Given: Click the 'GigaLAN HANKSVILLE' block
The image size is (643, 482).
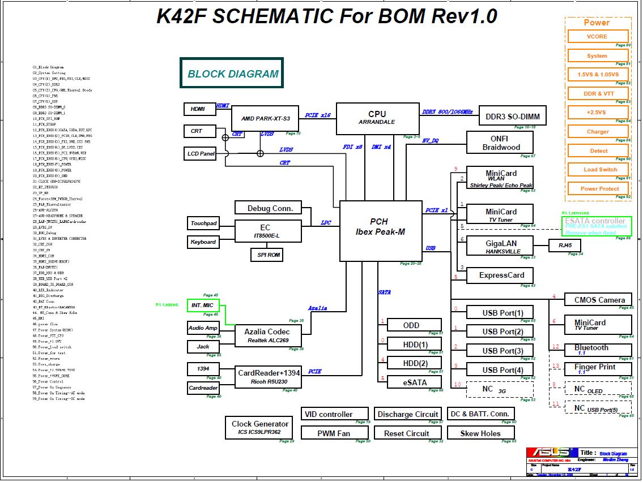Looking at the screenshot, I should 500,246.
